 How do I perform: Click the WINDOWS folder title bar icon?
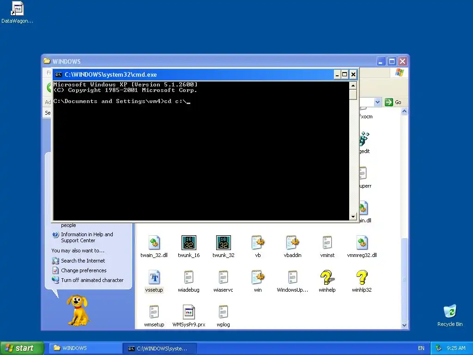[47, 61]
